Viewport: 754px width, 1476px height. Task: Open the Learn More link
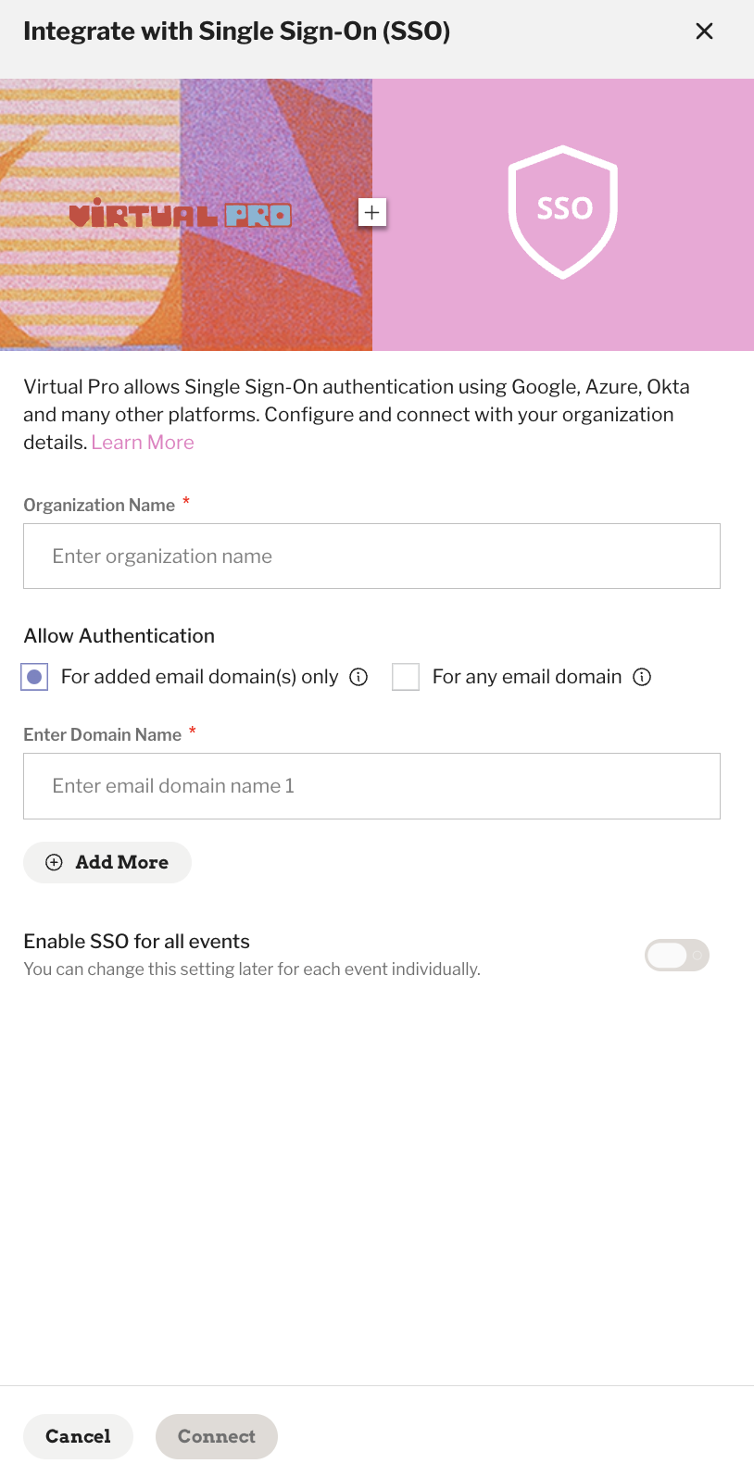coord(143,443)
